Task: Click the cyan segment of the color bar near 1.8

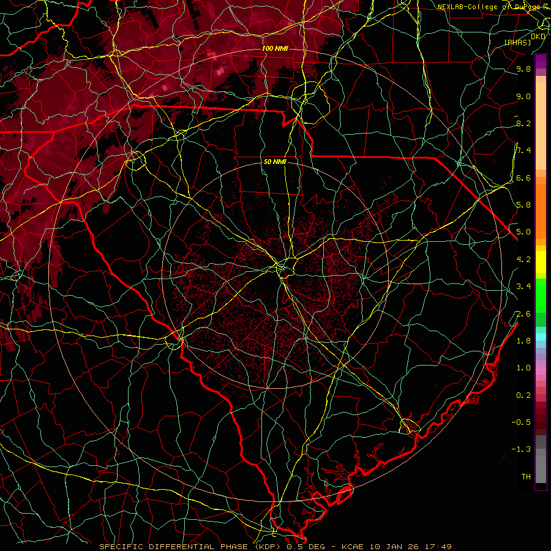Action: click(541, 337)
